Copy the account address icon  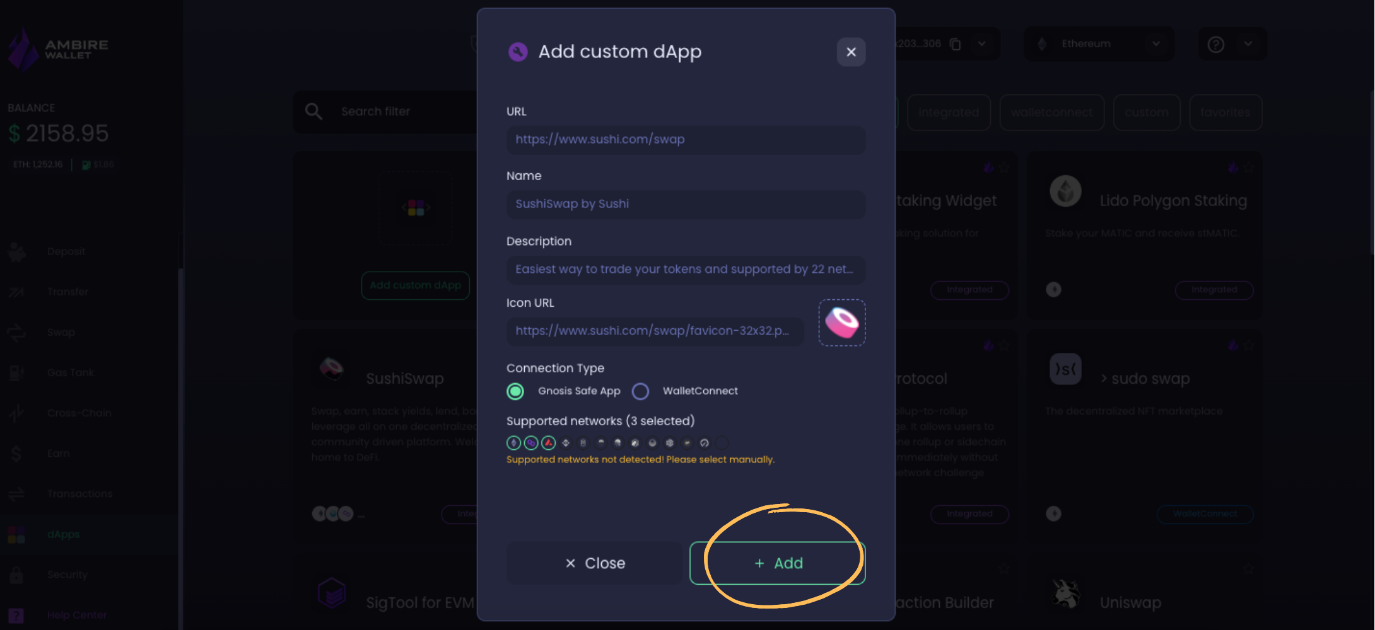point(956,44)
